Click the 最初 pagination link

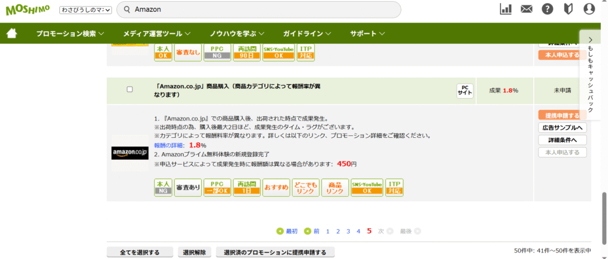292,231
